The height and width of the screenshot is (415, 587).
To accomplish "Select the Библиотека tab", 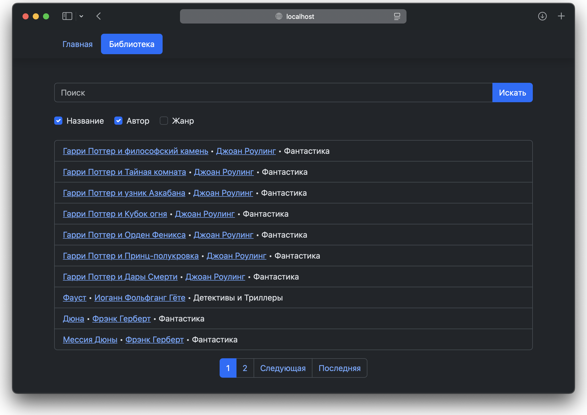I will [132, 44].
